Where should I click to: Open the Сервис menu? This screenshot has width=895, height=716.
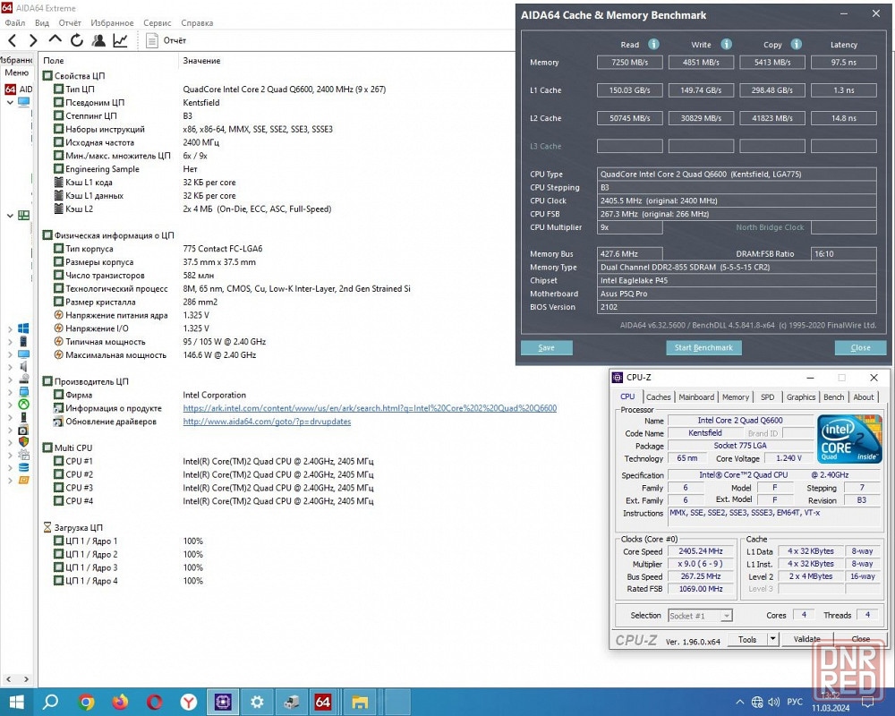pyautogui.click(x=157, y=23)
